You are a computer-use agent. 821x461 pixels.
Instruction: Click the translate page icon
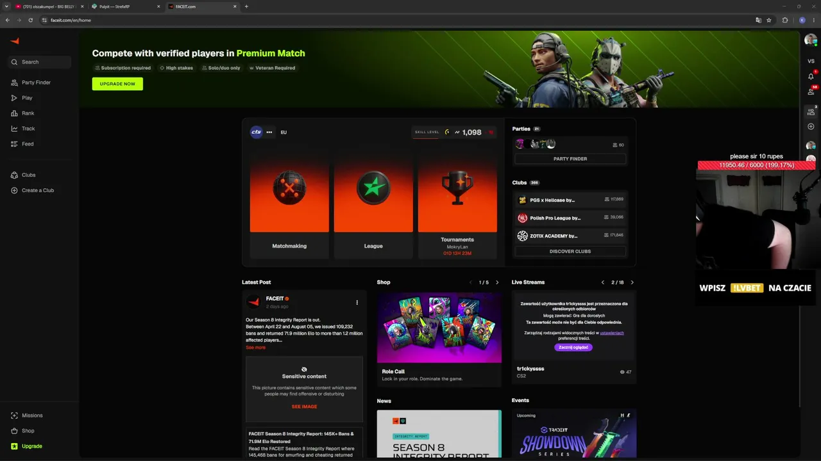tap(758, 20)
